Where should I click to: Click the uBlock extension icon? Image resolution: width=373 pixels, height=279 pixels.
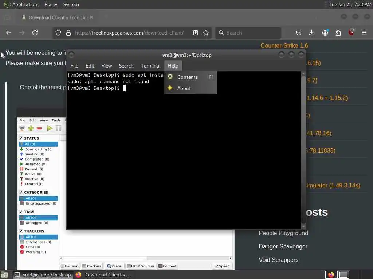(x=351, y=32)
